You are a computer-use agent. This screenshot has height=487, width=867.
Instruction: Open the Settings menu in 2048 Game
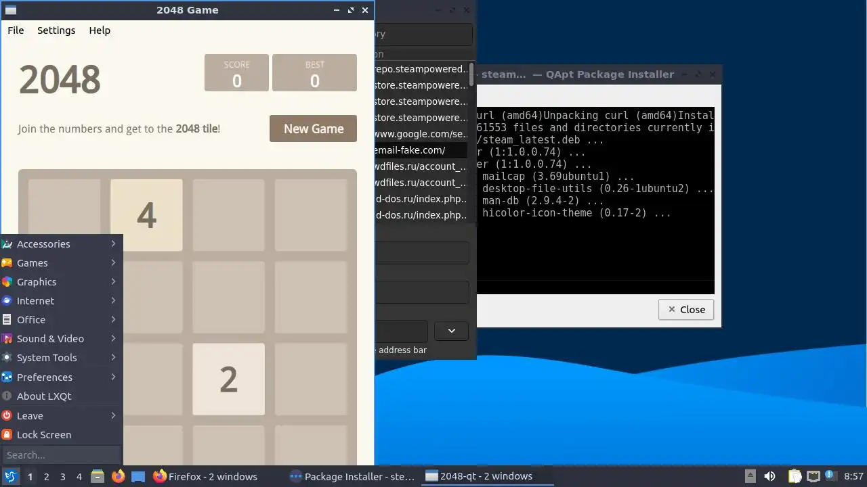[56, 30]
